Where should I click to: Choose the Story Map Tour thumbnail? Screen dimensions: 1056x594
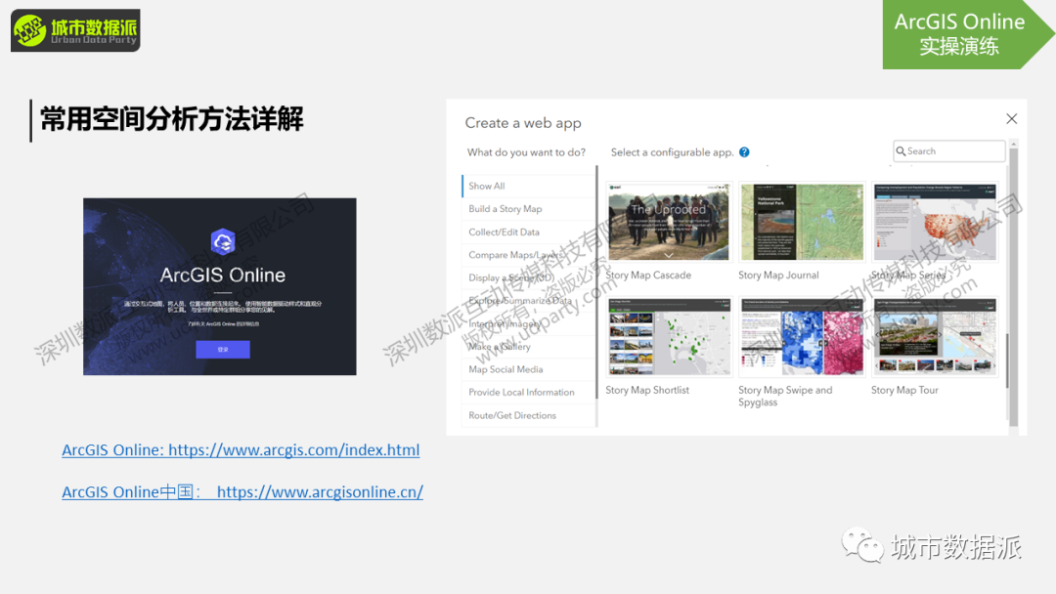(935, 336)
